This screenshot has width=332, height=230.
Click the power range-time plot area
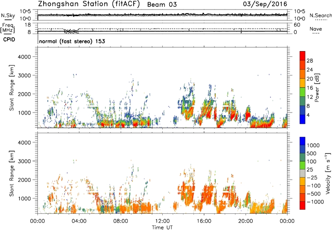[162, 88]
